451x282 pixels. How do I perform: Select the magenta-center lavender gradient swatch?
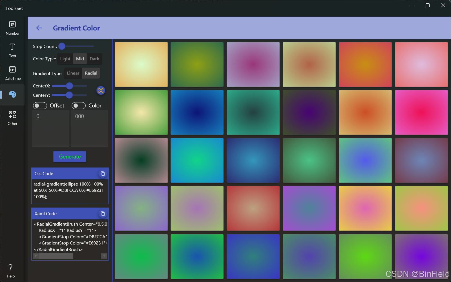click(x=253, y=65)
